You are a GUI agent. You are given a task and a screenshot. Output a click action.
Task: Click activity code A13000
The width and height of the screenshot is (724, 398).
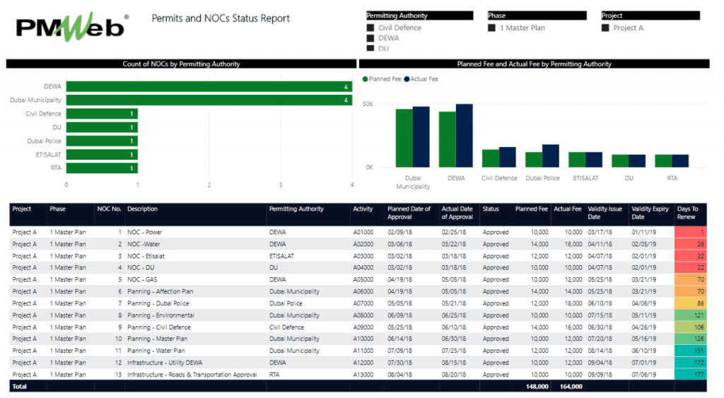point(363,375)
